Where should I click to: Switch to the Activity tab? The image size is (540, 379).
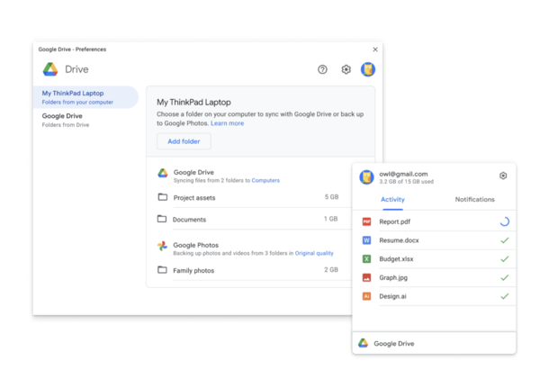pos(392,200)
